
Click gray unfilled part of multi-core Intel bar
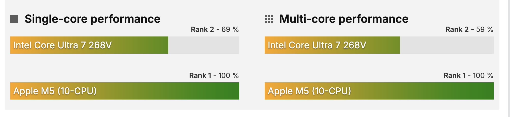tap(447, 45)
